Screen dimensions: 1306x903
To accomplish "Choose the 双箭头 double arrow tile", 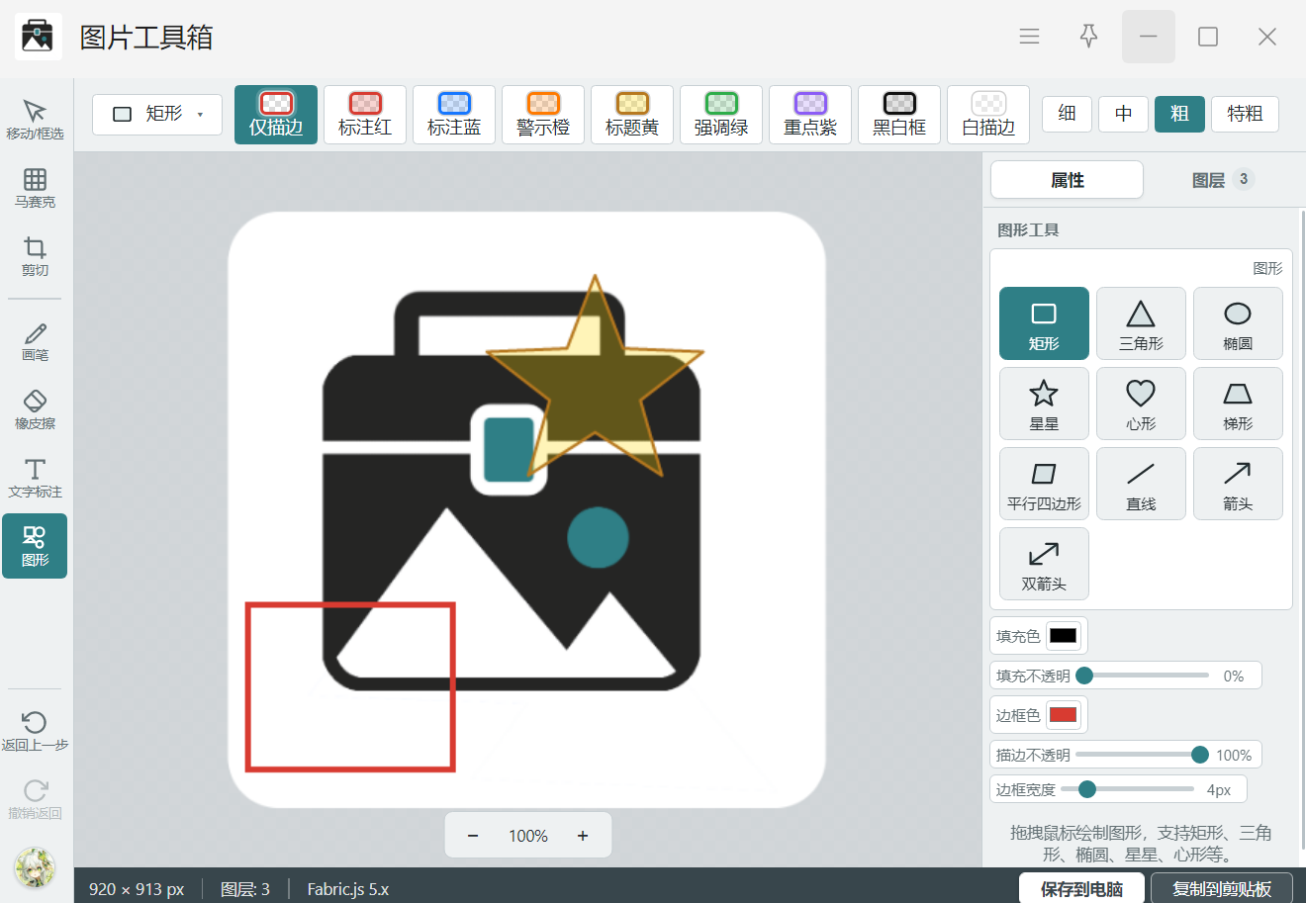I will point(1044,564).
